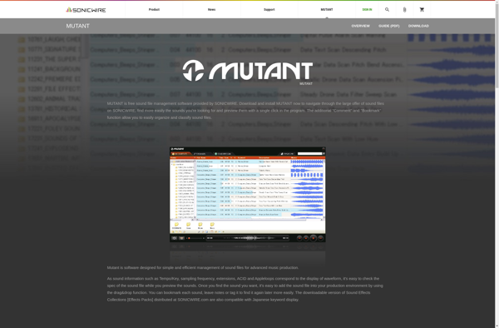
Task: Click the sentence "Mutant is software designed for simple"
Action: pos(203,267)
